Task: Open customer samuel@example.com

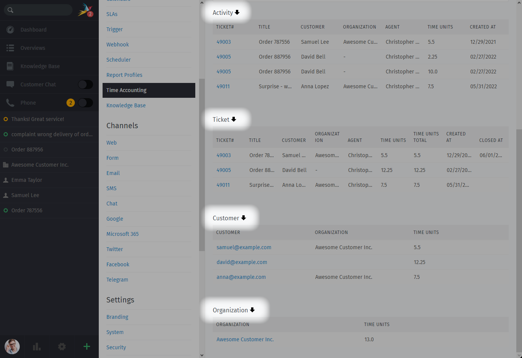Action: tap(244, 247)
